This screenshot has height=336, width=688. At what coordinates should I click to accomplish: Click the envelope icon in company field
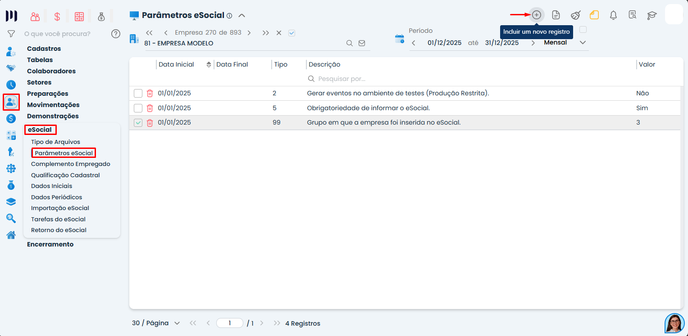(362, 43)
